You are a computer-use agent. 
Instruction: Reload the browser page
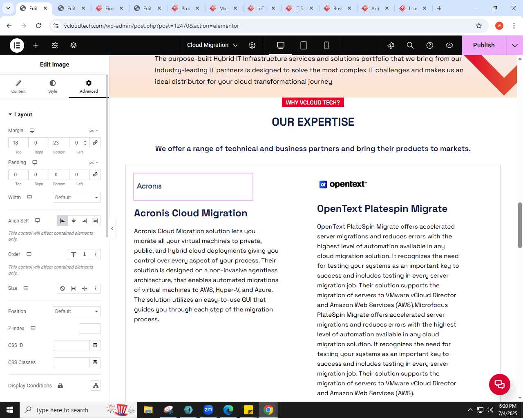38,26
